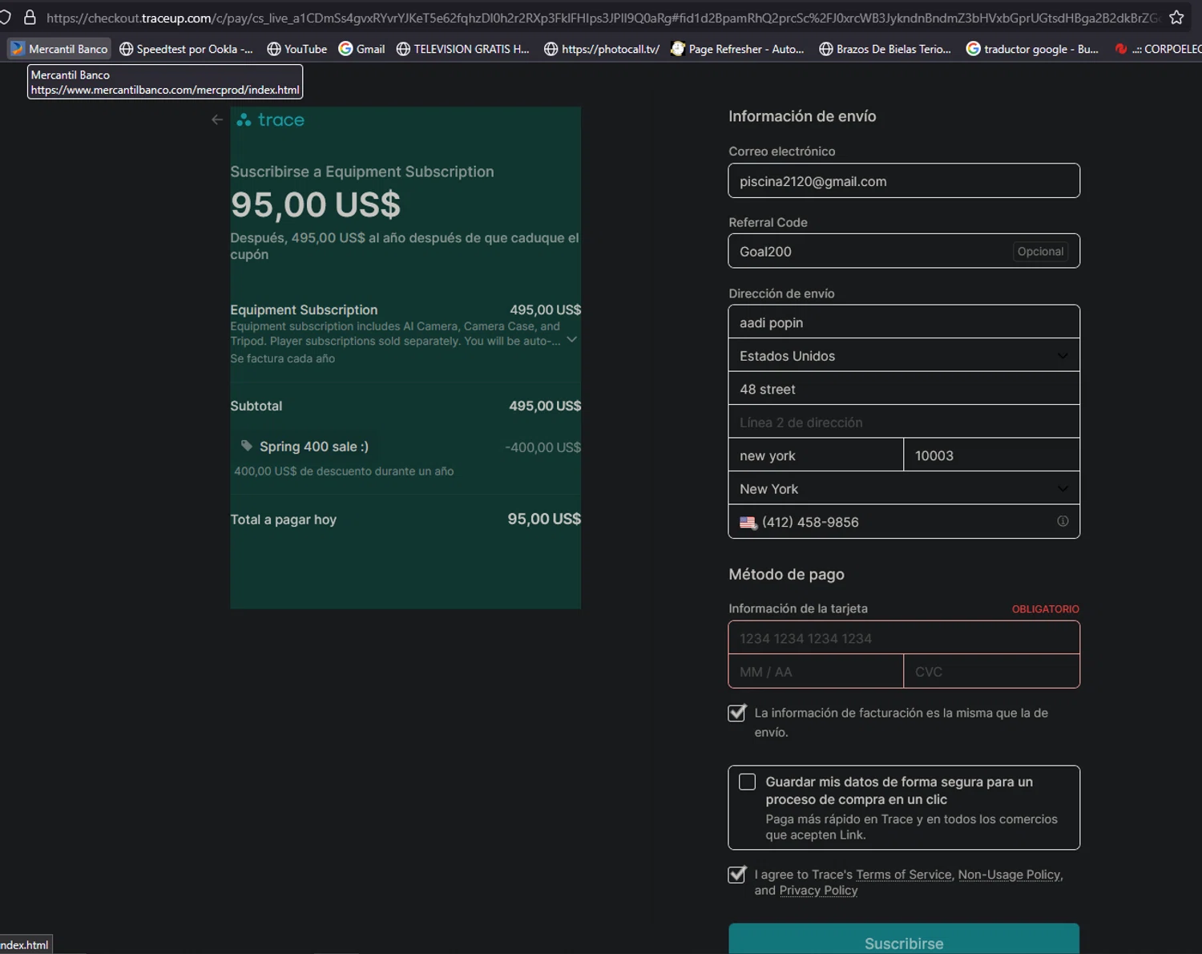Click the zip code field 10003

[992, 455]
